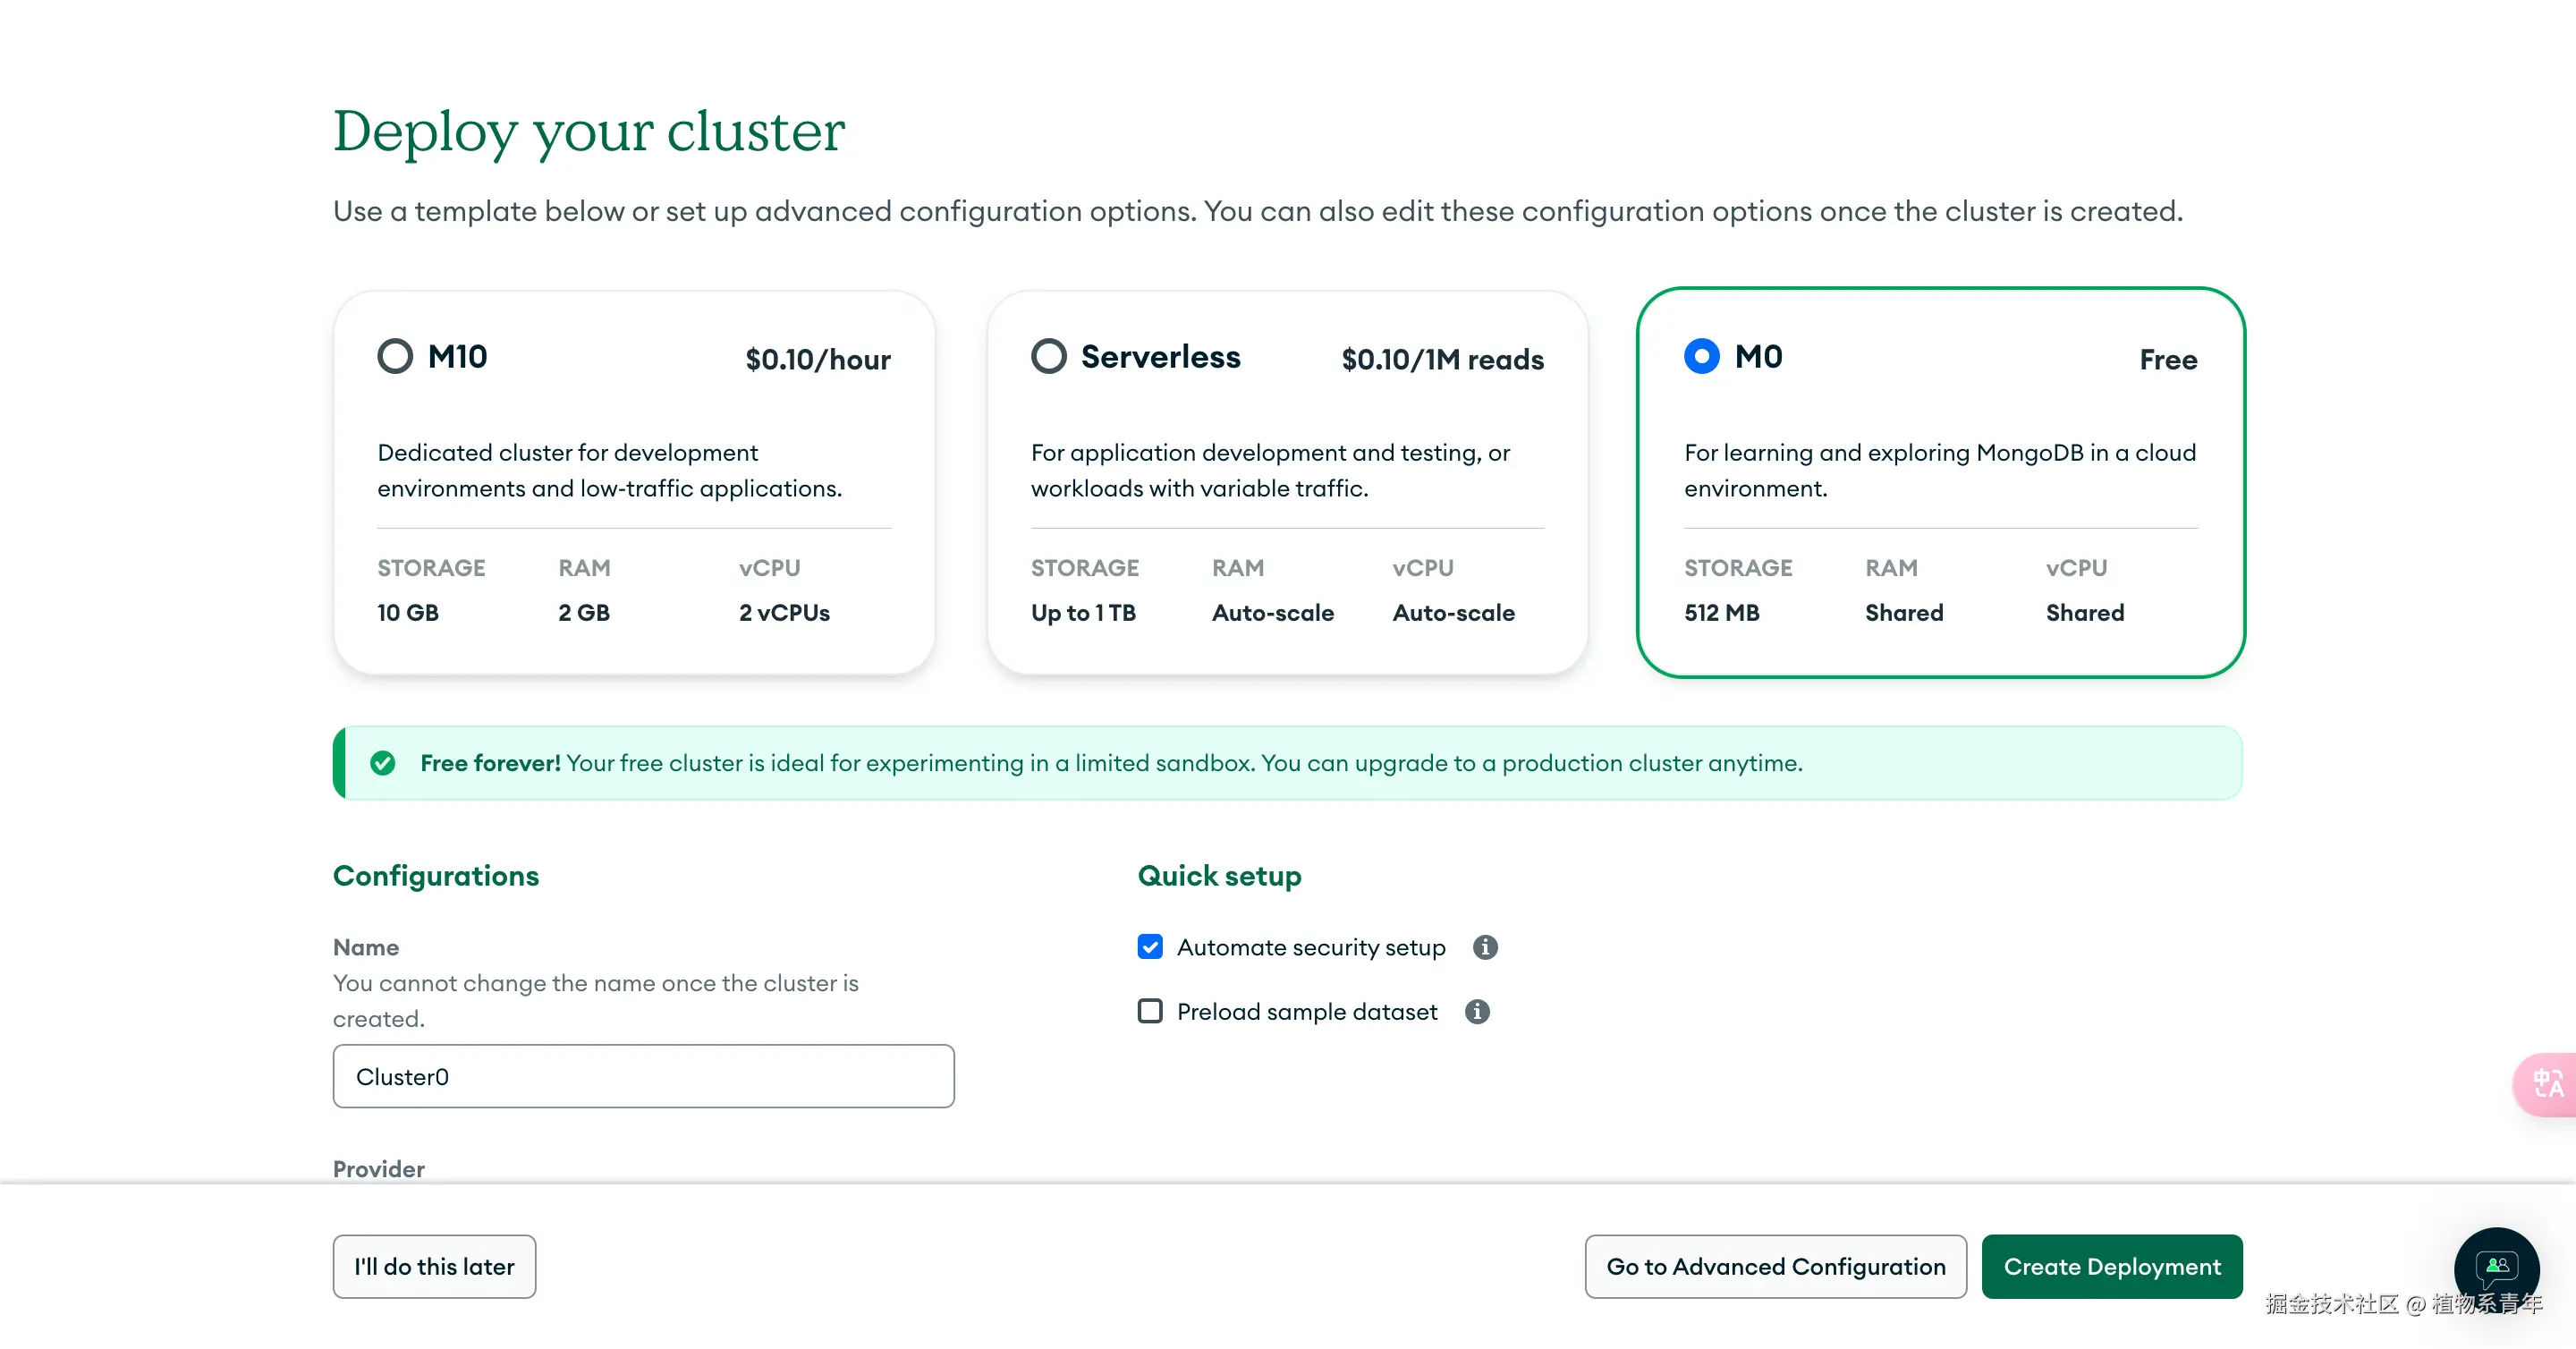Screen dimensions: 2576x1349
Task: Click Go to Advanced Configuration
Action: (1775, 1266)
